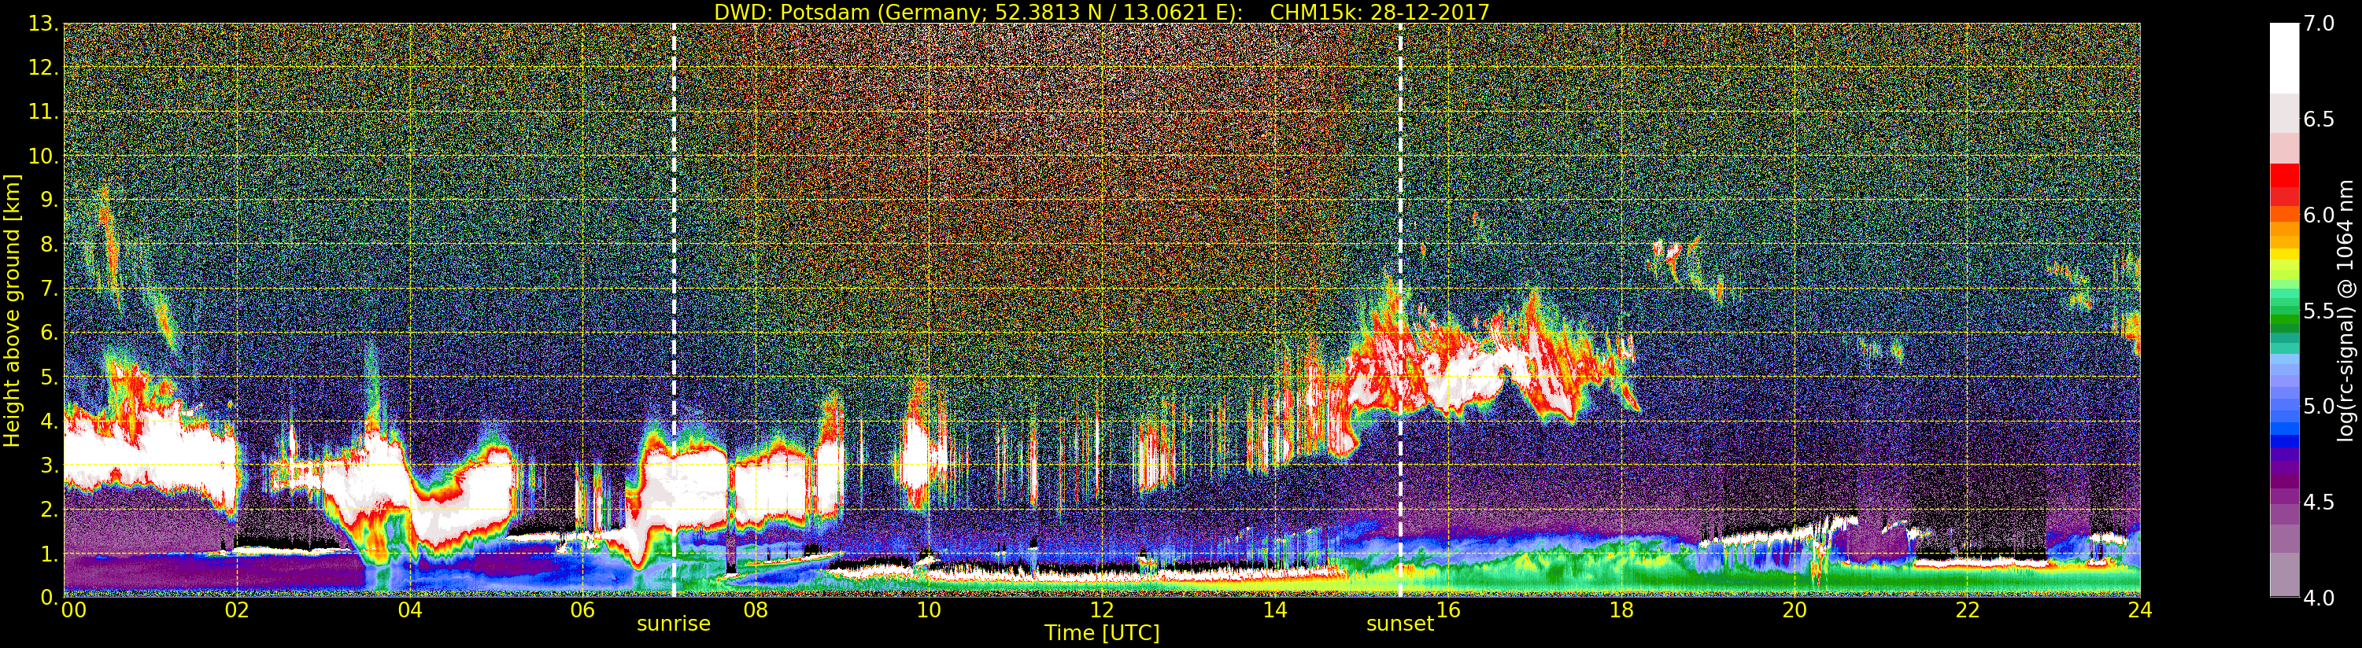Click the dashed white sunset marker line
2362x648 pixels.
coord(1400,310)
